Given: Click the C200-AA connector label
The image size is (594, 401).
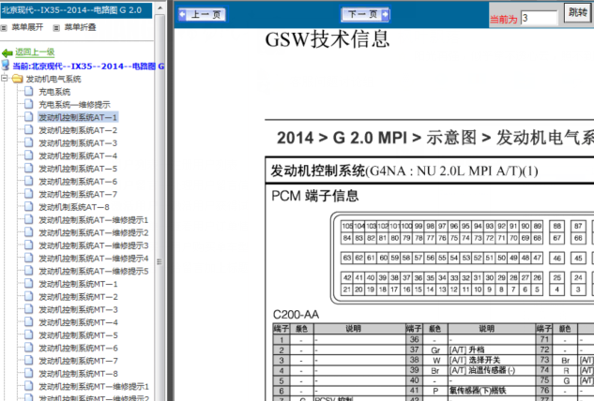Looking at the screenshot, I should click(x=296, y=315).
